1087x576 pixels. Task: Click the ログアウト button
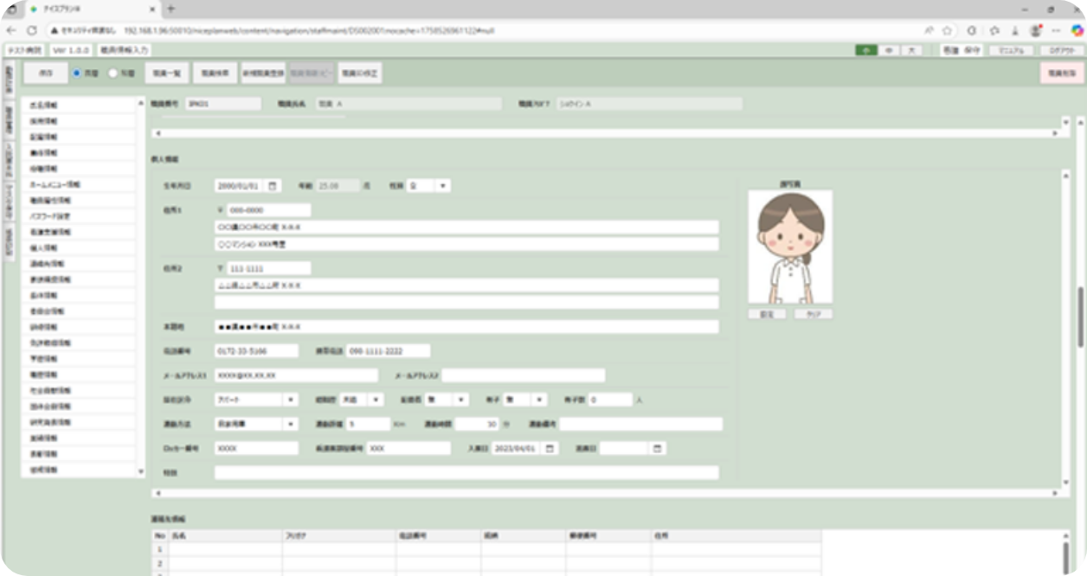[x=1062, y=51]
